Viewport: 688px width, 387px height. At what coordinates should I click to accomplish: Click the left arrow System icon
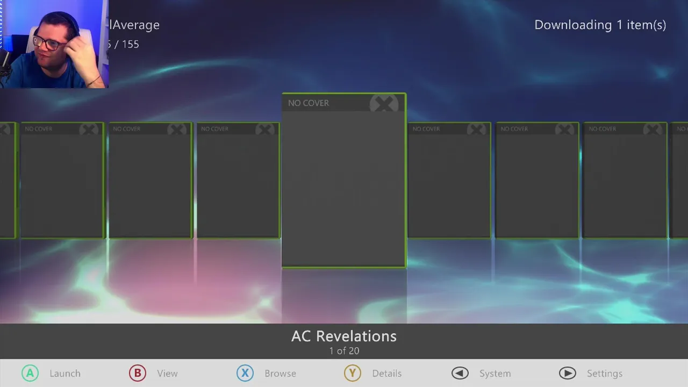[460, 373]
